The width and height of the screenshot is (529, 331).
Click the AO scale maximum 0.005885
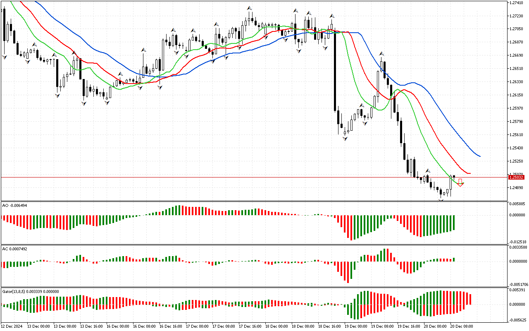[x=517, y=204]
